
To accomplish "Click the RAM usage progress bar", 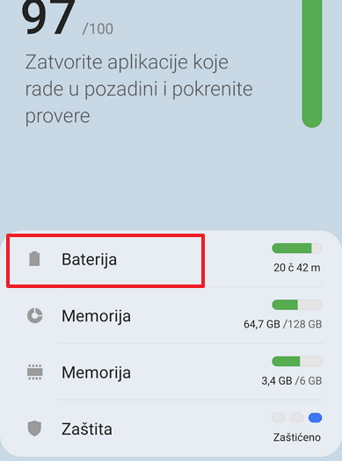I will click(297, 361).
